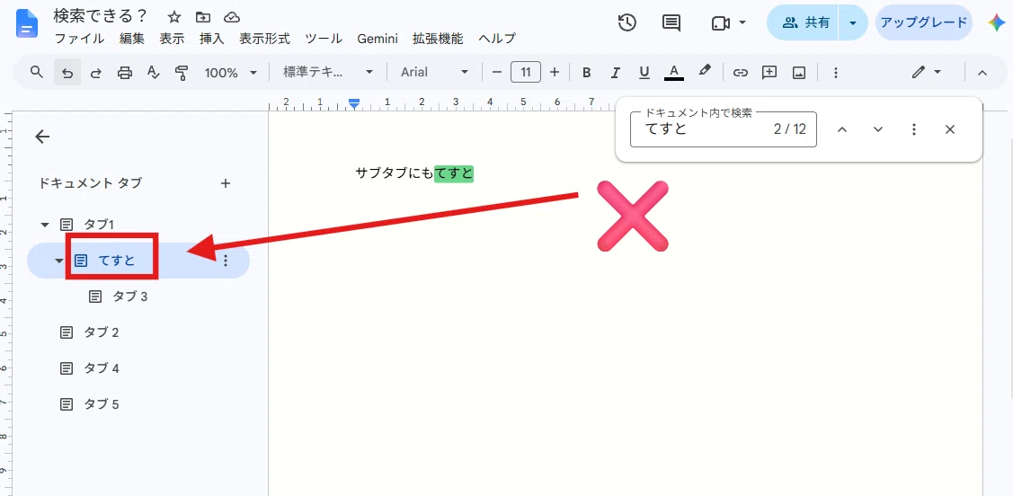
Task: Open the text color picker
Action: (674, 72)
